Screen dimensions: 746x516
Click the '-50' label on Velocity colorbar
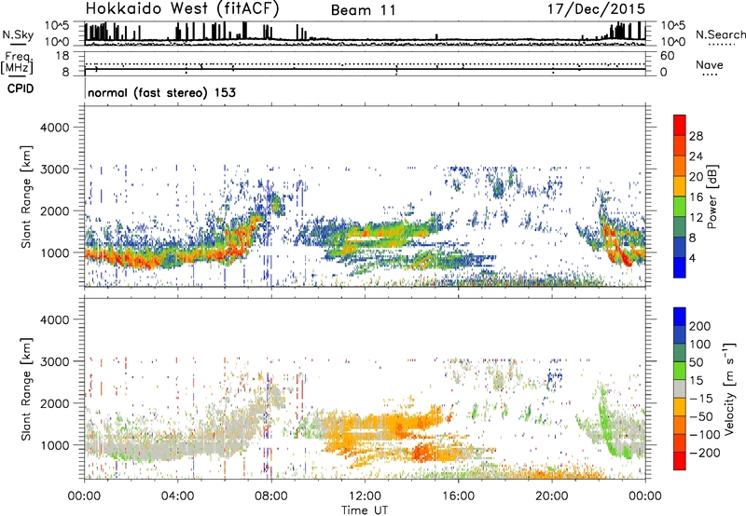coord(701,416)
